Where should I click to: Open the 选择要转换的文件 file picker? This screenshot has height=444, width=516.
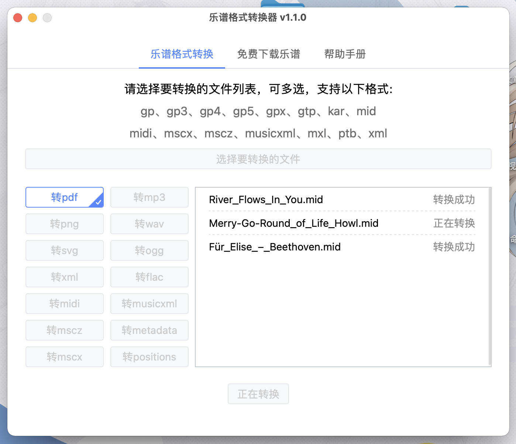click(x=258, y=159)
